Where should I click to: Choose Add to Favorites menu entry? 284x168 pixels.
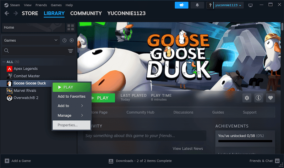click(x=71, y=96)
